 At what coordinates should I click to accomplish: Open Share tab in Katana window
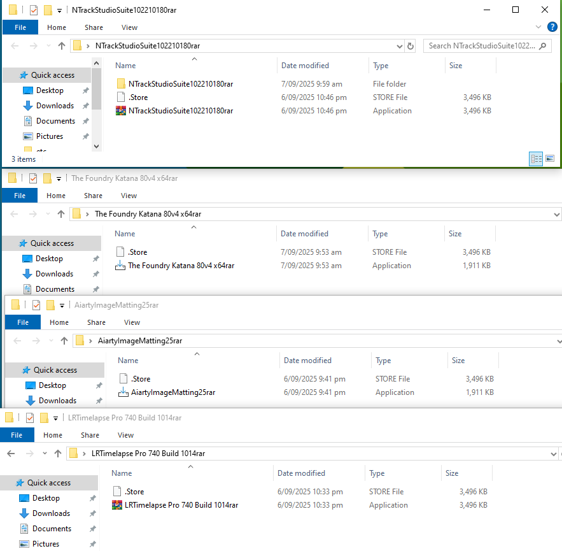(x=93, y=196)
